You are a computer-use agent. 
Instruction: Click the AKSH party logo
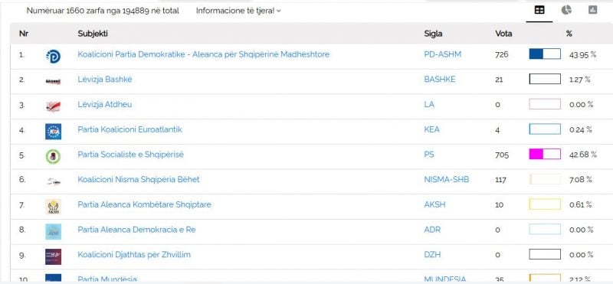(x=53, y=207)
